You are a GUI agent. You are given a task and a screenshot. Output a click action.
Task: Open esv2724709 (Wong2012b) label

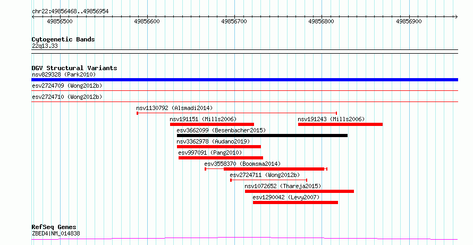[67, 86]
